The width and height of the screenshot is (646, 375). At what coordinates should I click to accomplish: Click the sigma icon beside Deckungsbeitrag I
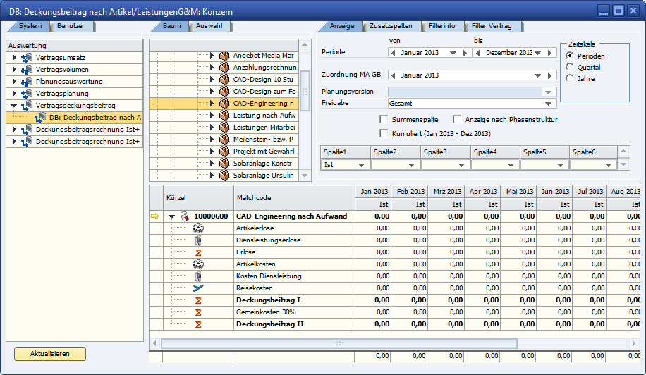[198, 300]
